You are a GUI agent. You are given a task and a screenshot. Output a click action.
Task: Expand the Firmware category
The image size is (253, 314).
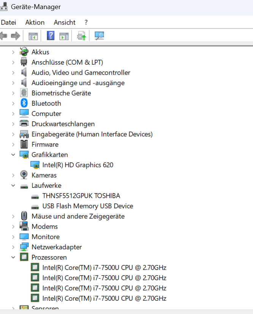(13, 144)
